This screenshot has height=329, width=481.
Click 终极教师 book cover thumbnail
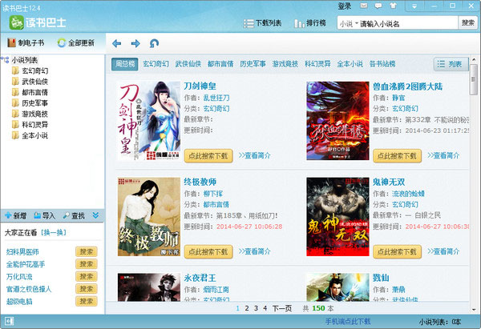click(x=149, y=217)
